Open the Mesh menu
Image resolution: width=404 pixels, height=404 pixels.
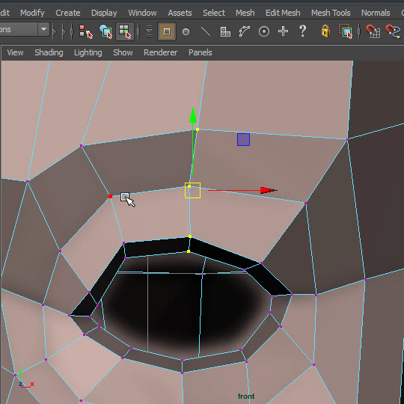[245, 13]
